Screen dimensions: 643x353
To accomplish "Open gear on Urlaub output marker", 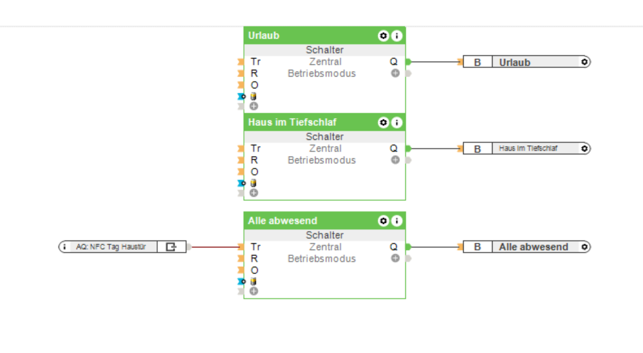I will 584,62.
